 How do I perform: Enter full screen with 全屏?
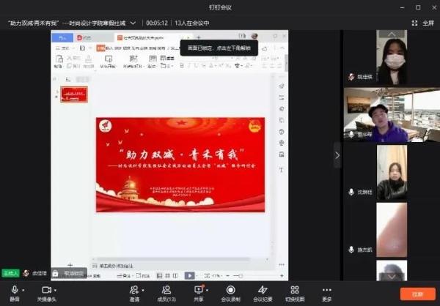coord(424,23)
